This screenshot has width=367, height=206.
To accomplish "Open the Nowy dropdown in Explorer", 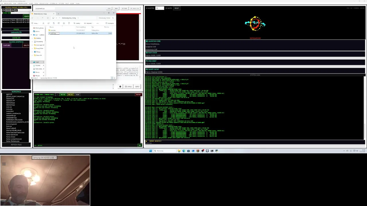I will click(35, 23).
